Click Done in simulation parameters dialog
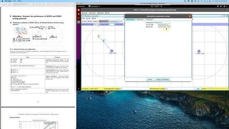The image size is (229, 129). tap(150, 79)
